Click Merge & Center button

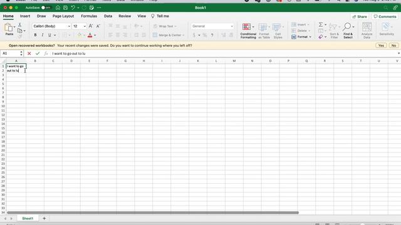tap(169, 35)
